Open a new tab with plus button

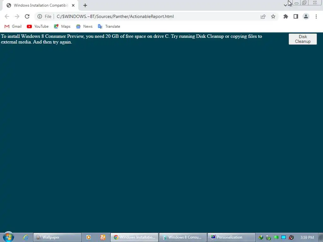85,5
